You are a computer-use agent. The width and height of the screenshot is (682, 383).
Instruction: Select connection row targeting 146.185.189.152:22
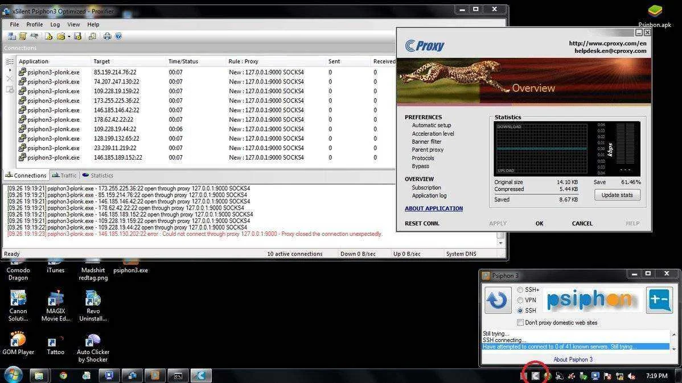click(x=207, y=157)
